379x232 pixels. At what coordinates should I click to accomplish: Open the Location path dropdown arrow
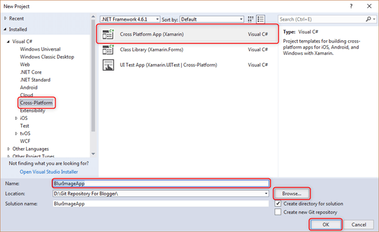point(266,194)
